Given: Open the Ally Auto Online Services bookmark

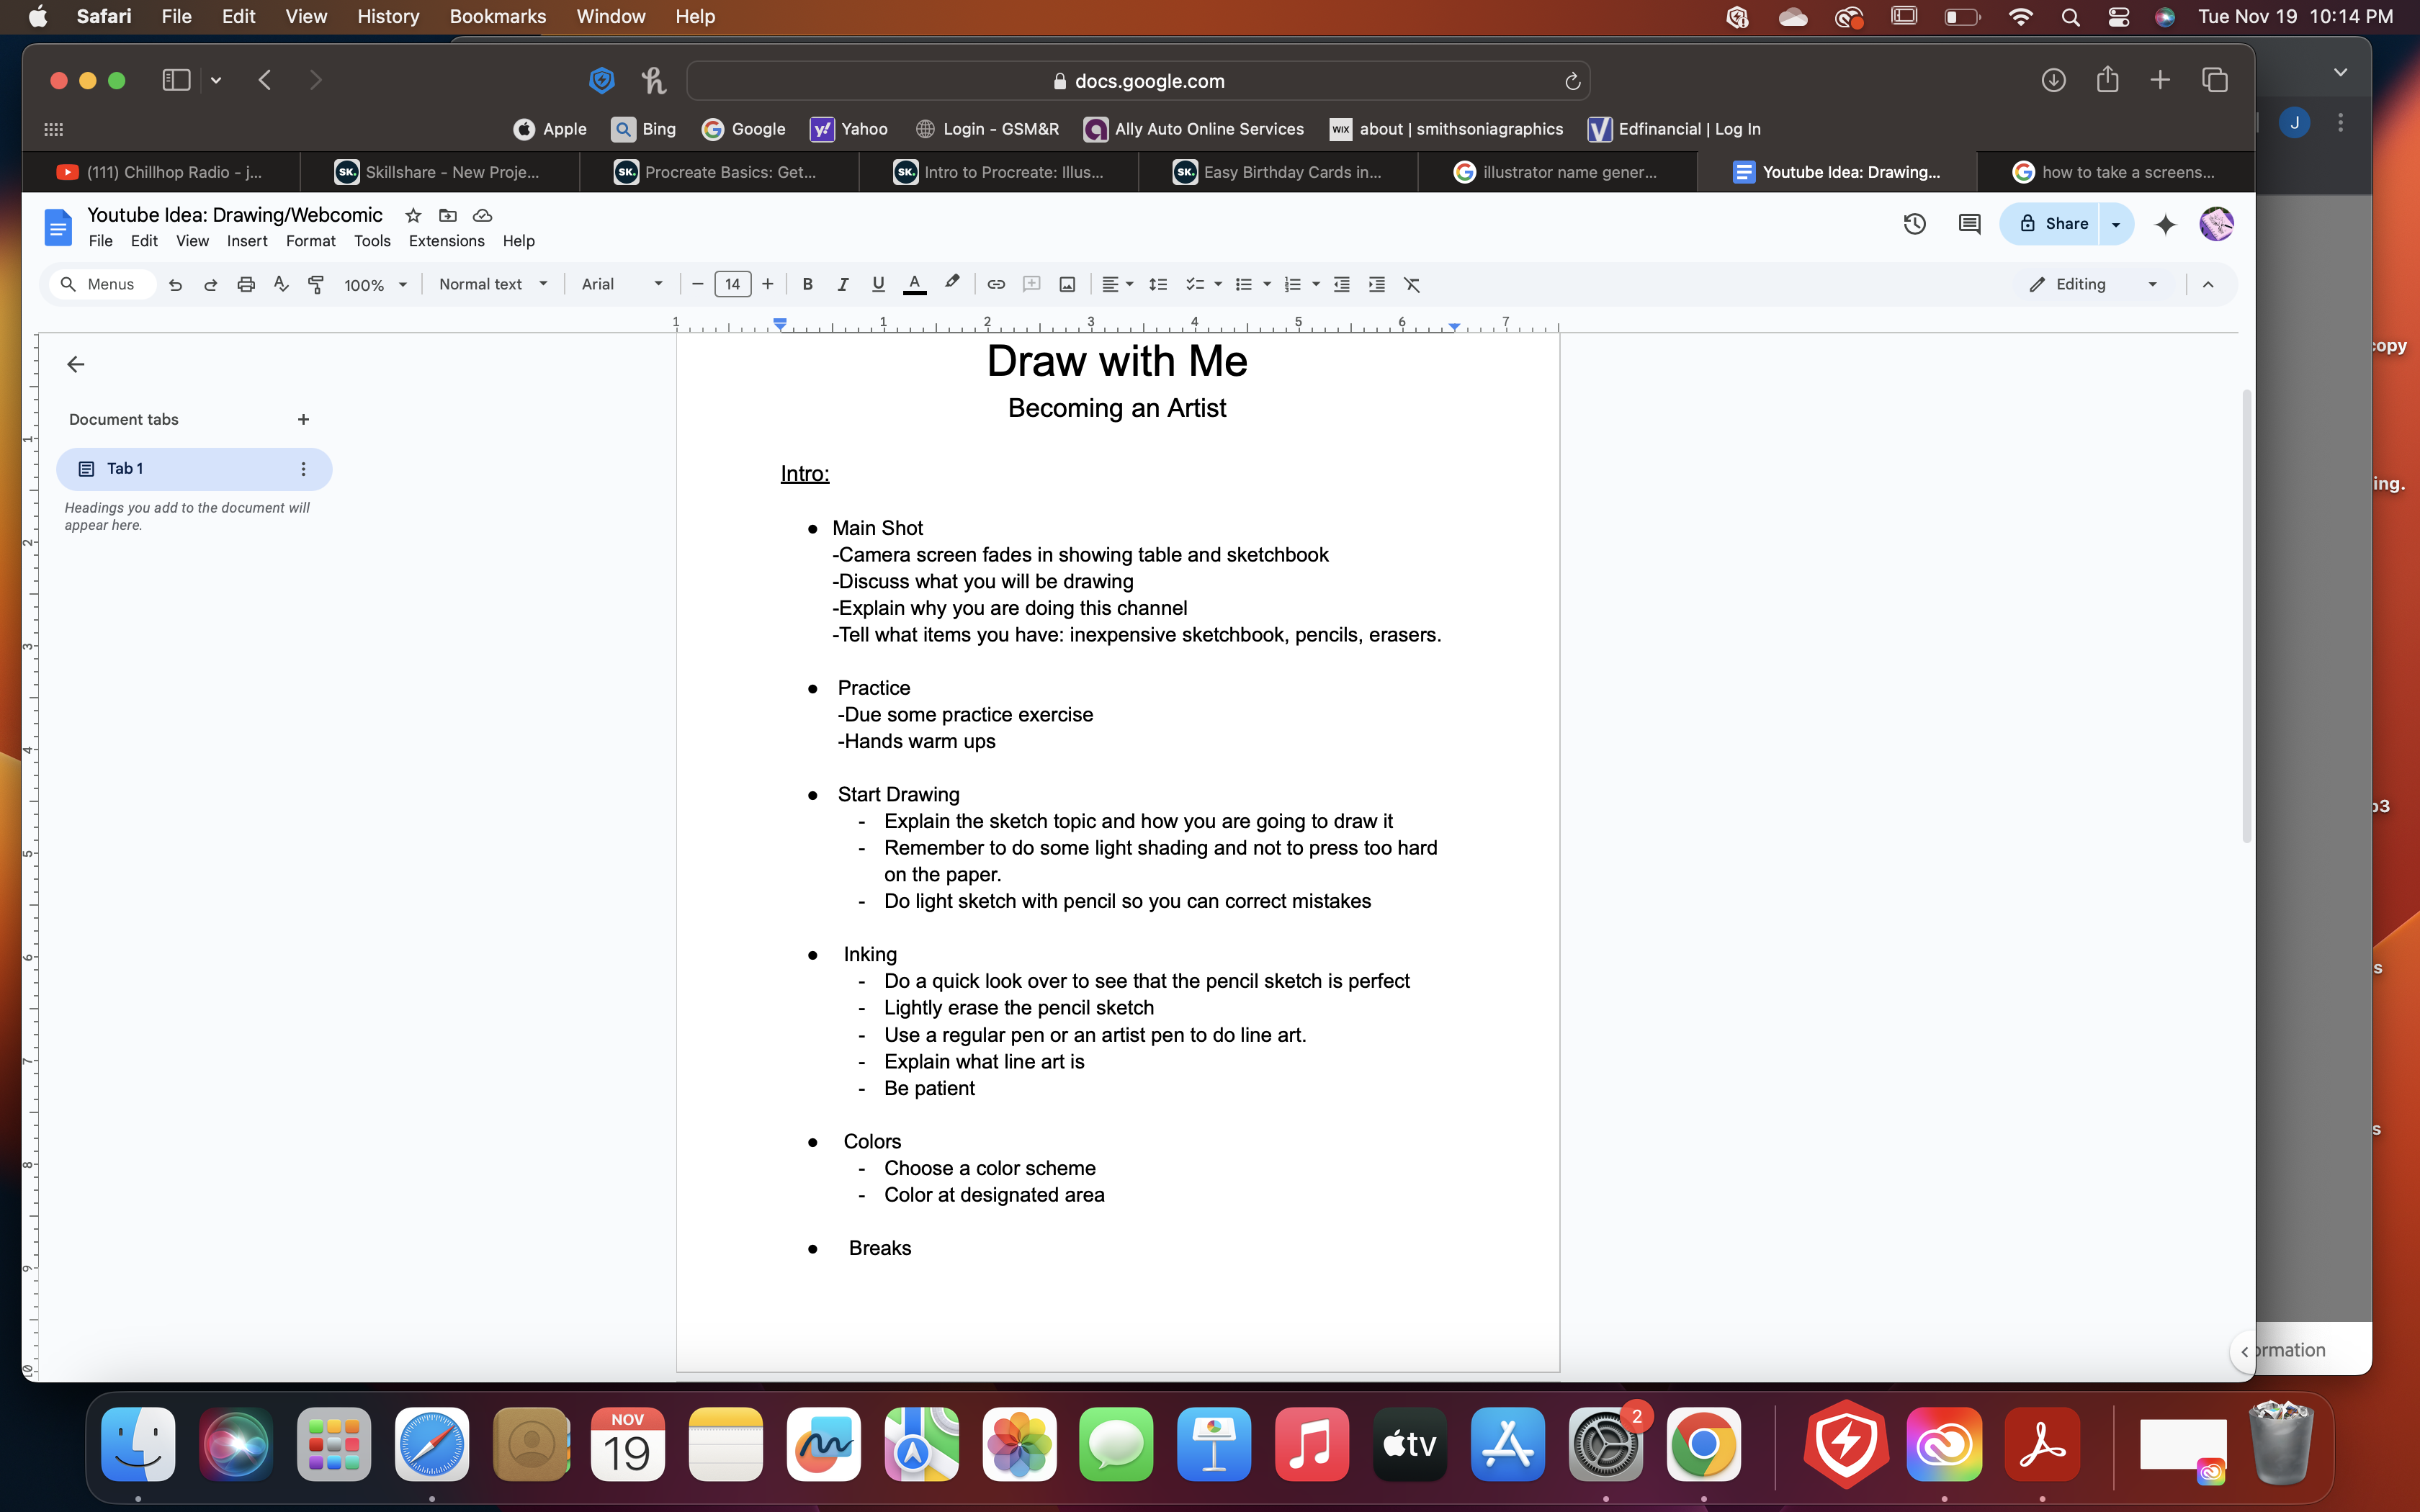Looking at the screenshot, I should pyautogui.click(x=1194, y=129).
